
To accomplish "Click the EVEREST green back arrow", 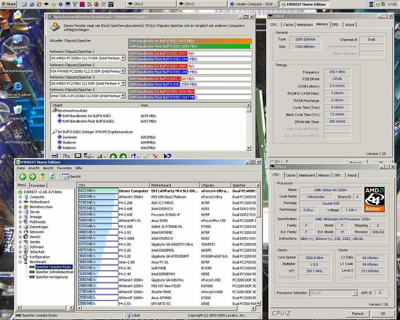I will (x=22, y=177).
